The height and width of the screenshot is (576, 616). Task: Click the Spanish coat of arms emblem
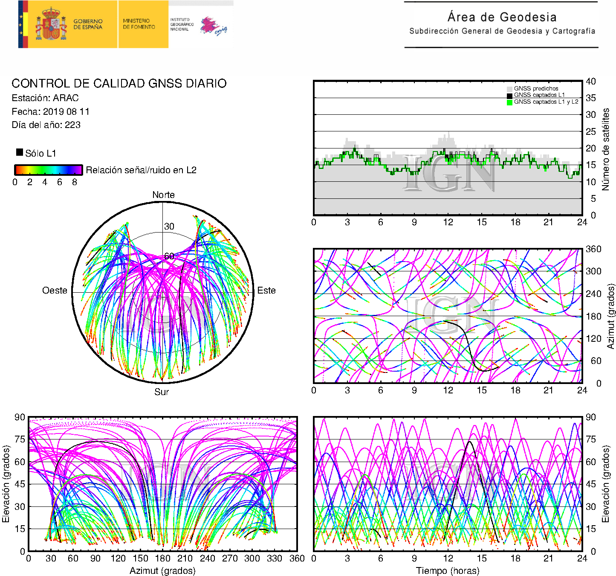pyautogui.click(x=51, y=25)
